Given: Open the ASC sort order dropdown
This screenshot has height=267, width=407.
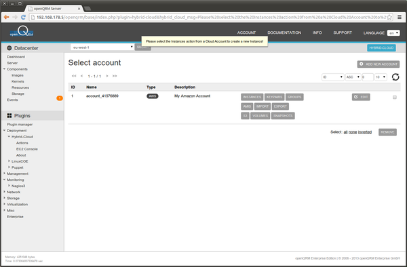Looking at the screenshot, I should pos(353,77).
